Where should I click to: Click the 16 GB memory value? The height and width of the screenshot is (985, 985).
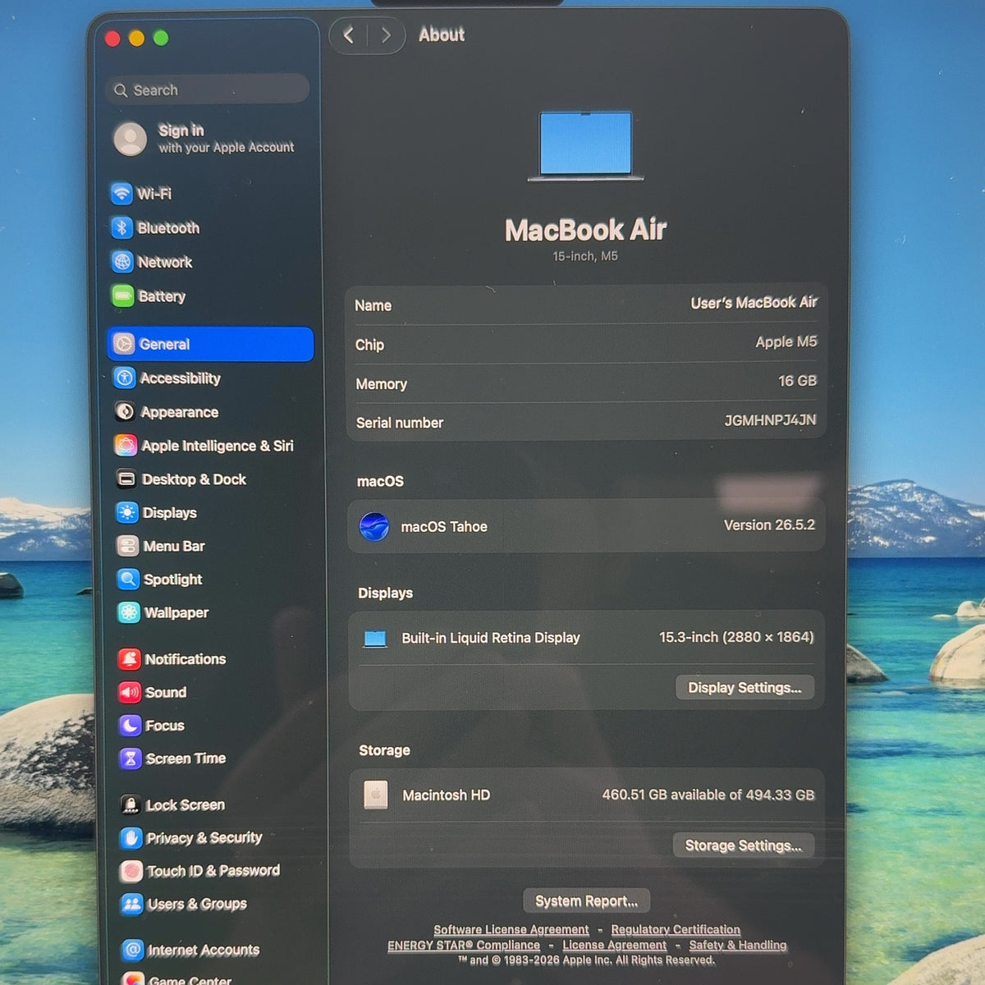pos(797,381)
